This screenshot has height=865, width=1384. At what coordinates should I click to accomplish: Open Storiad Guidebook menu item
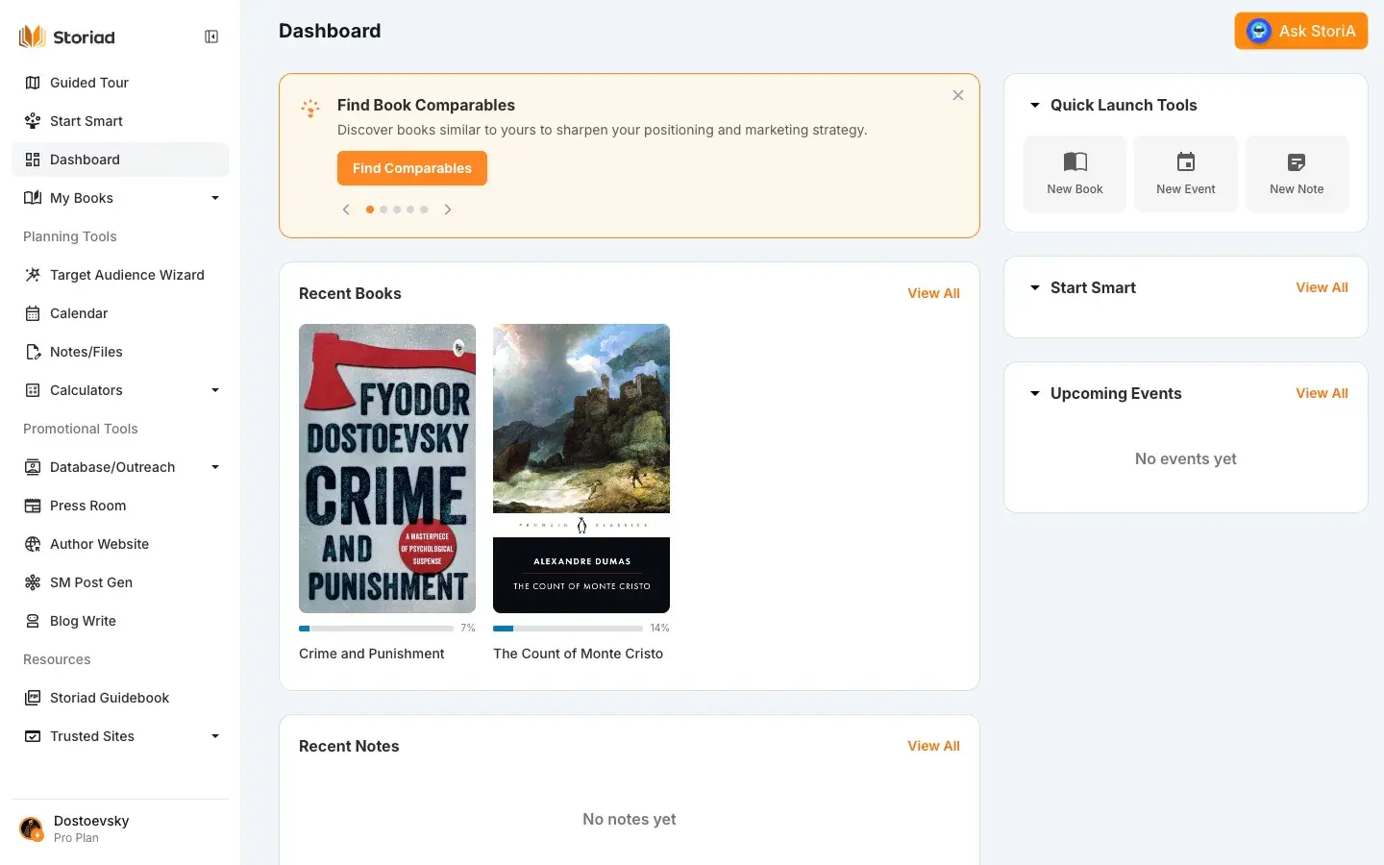[x=120, y=698]
